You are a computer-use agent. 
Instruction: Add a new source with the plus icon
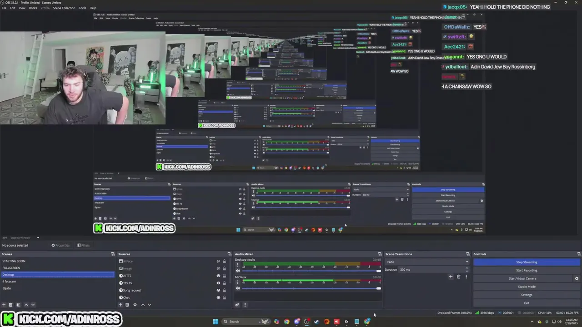coord(120,305)
